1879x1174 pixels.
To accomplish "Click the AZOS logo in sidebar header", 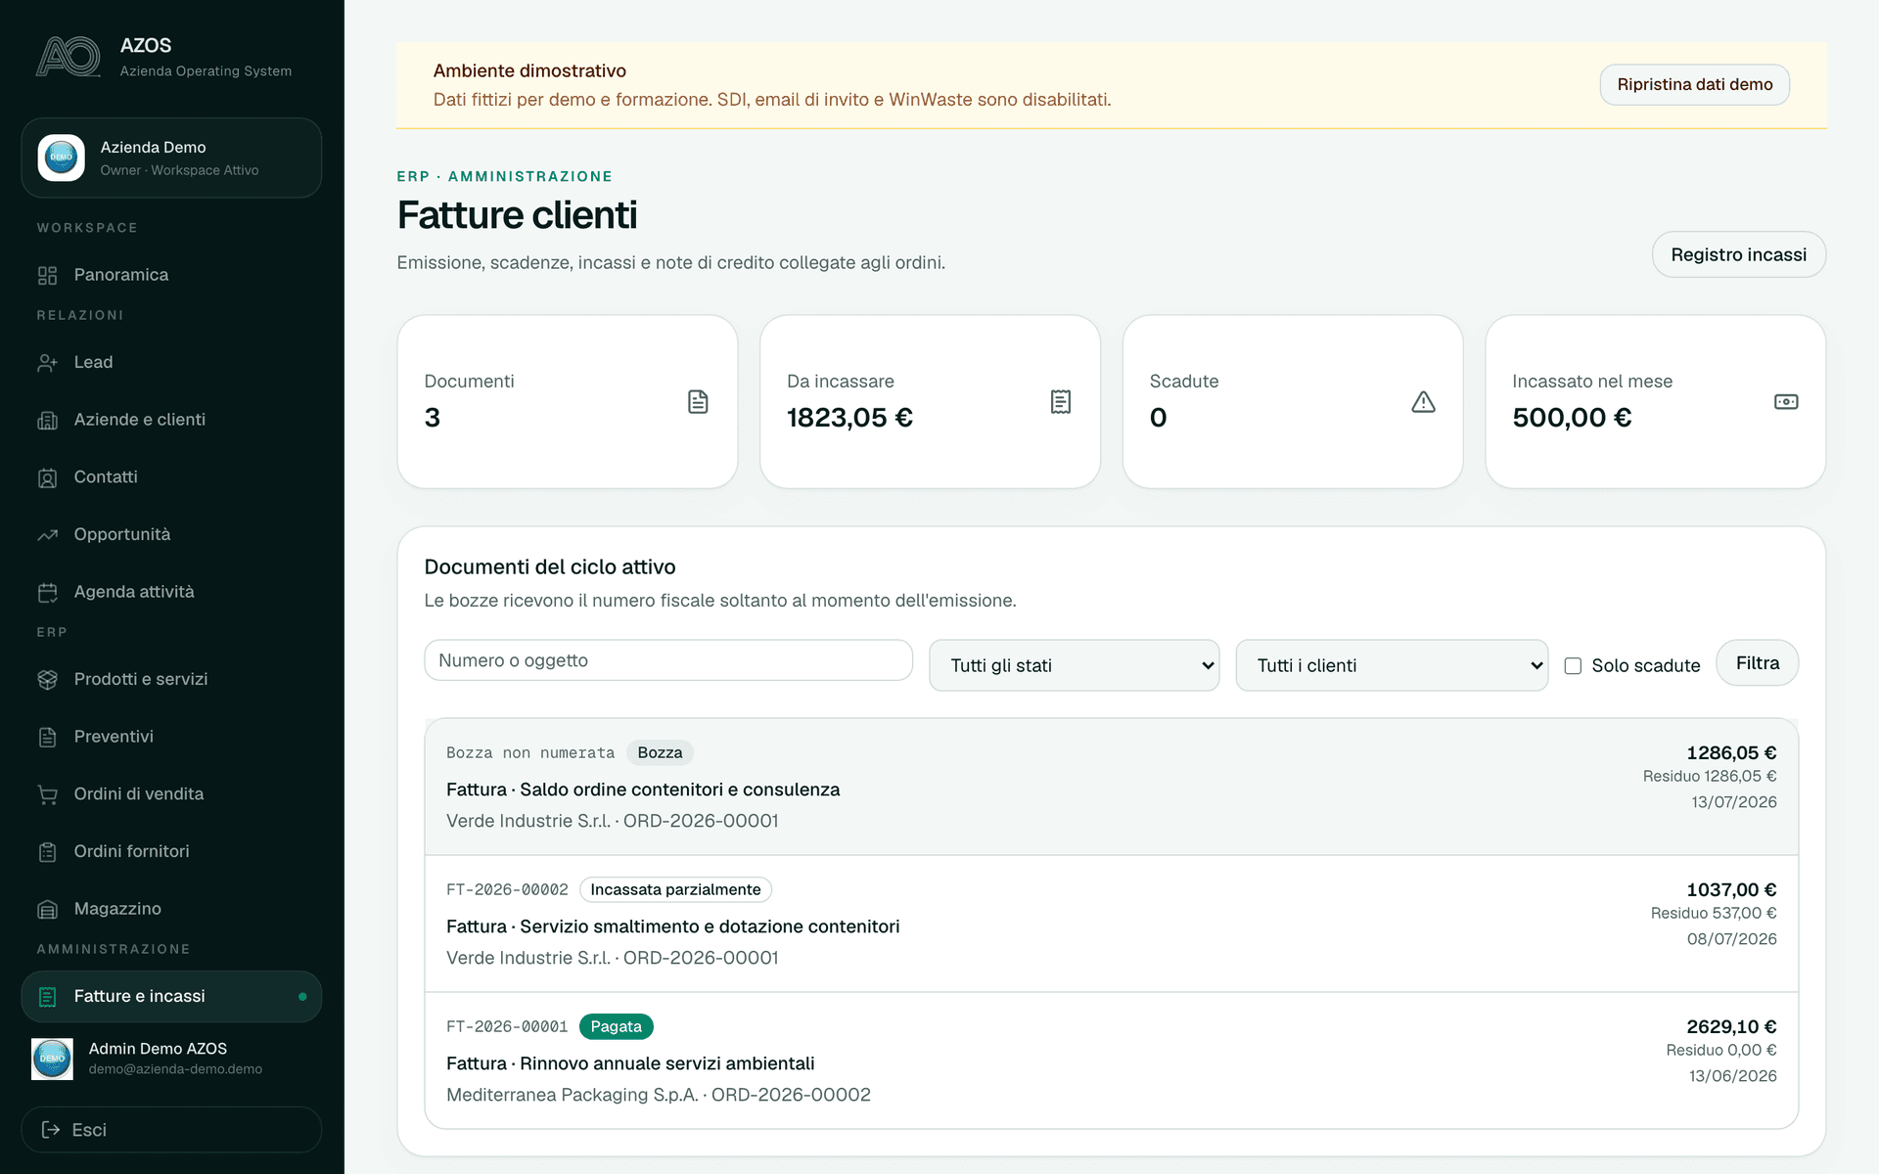I will click(x=69, y=57).
